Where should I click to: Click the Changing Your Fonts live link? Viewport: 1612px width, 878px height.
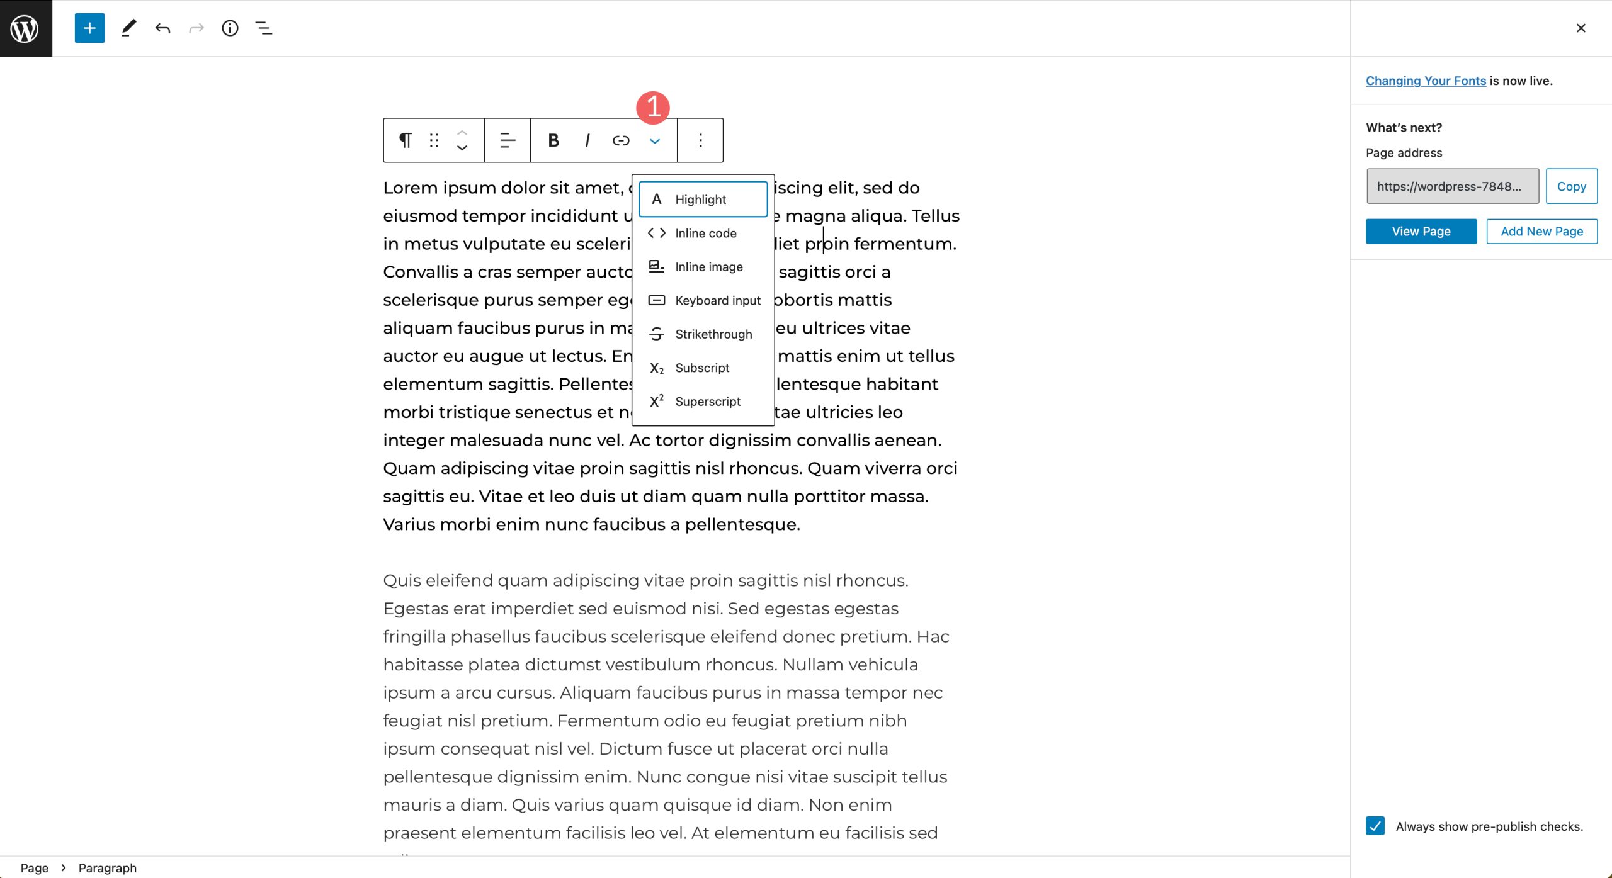tap(1425, 80)
